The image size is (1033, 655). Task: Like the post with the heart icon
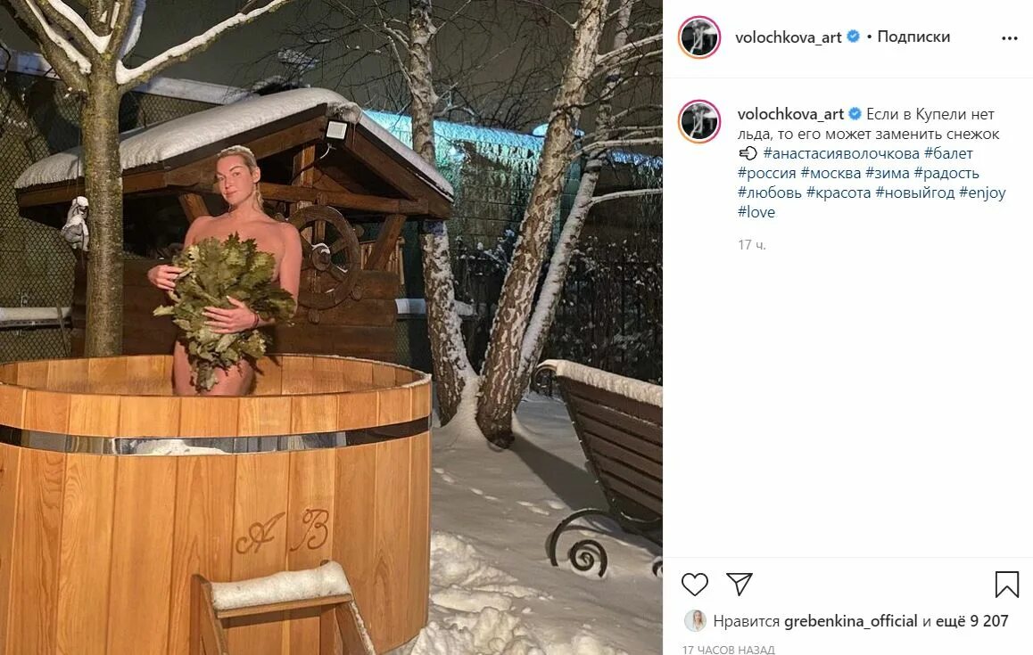pos(694,584)
